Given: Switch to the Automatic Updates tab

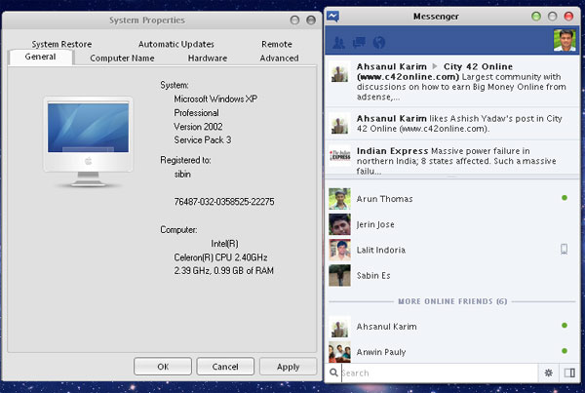Looking at the screenshot, I should tap(176, 44).
